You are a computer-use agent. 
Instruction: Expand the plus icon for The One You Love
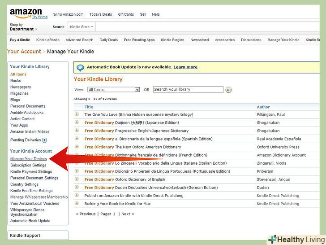[77, 114]
